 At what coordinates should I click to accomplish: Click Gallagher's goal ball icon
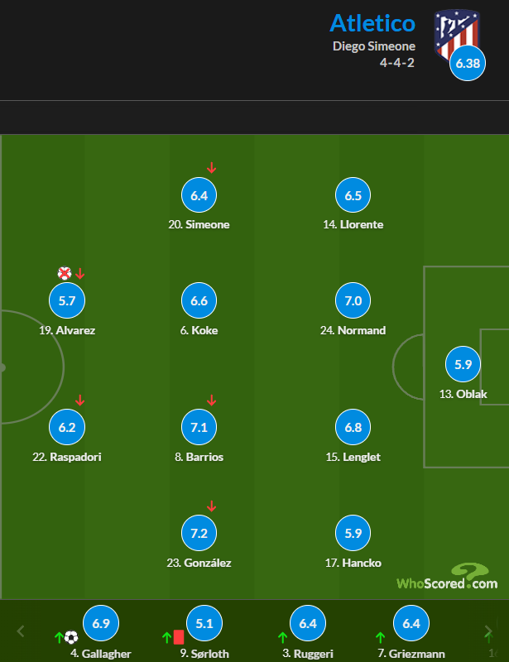71,636
